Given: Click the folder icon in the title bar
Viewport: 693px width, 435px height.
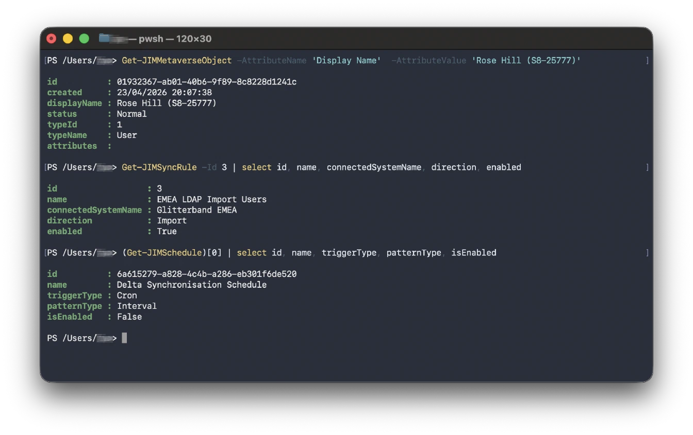Looking at the screenshot, I should click(x=103, y=38).
